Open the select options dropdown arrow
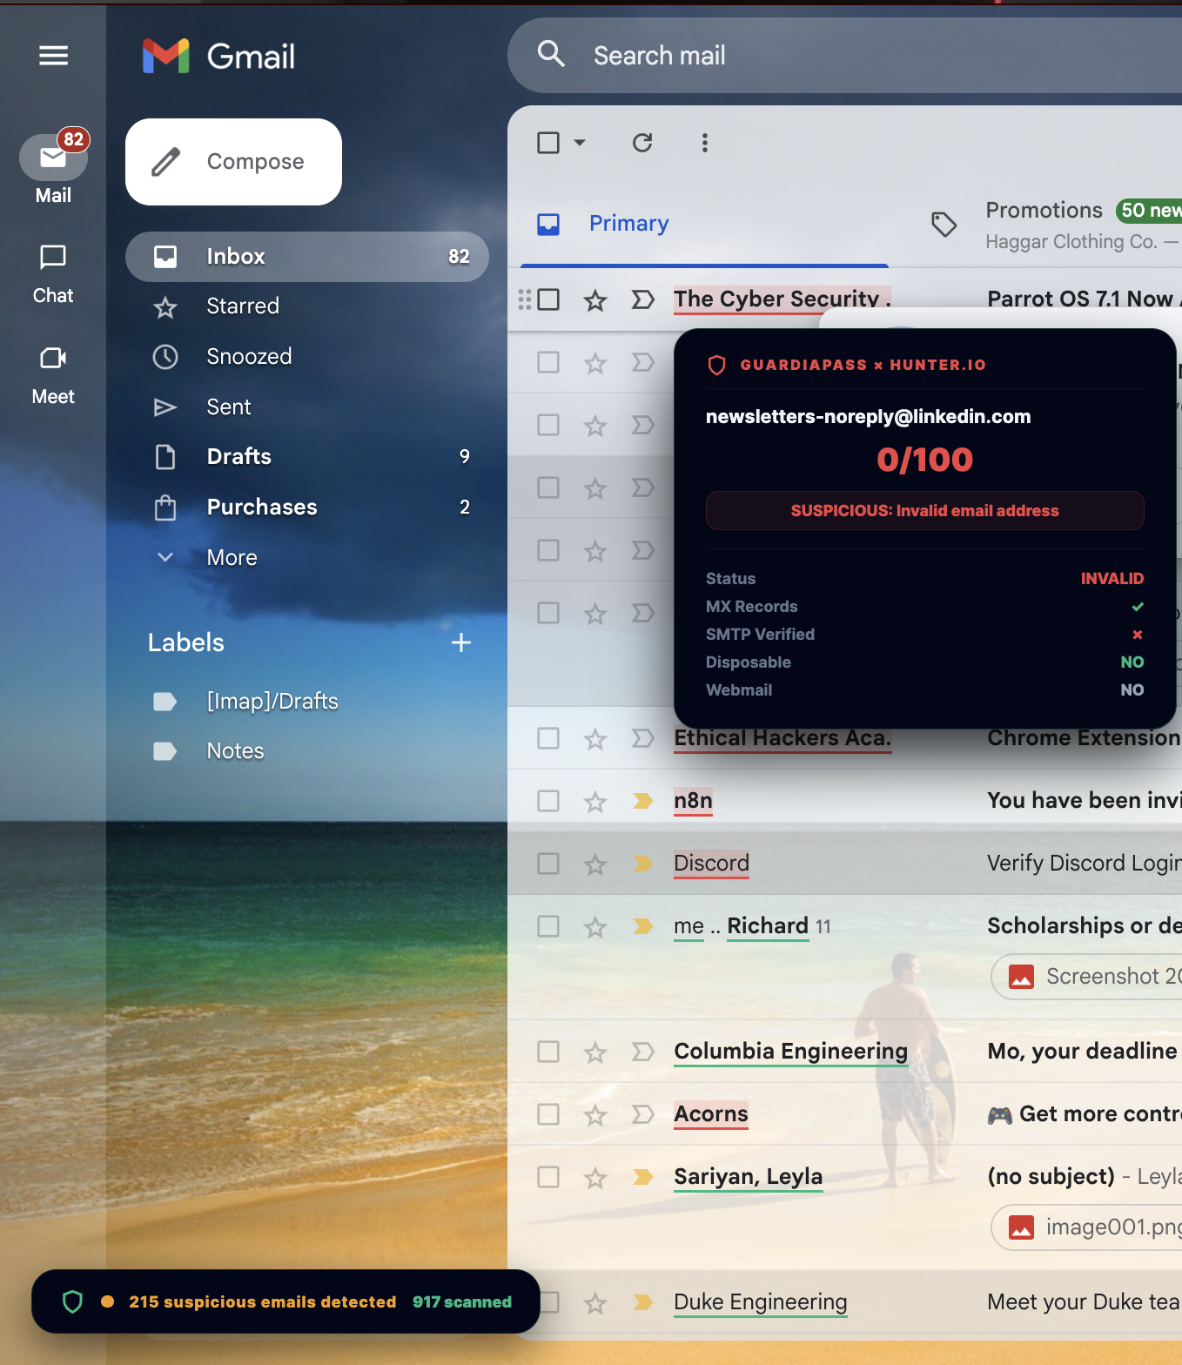Image resolution: width=1182 pixels, height=1365 pixels. pos(580,143)
